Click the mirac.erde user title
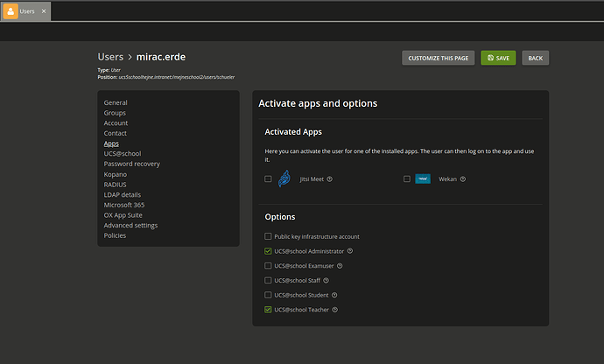Viewport: 604px width, 364px height. coord(161,57)
